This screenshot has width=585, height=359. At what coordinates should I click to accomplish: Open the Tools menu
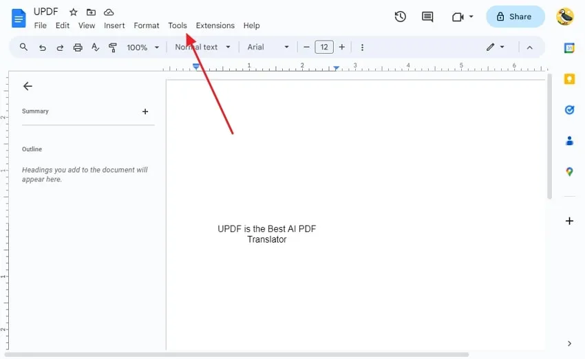[x=177, y=25]
